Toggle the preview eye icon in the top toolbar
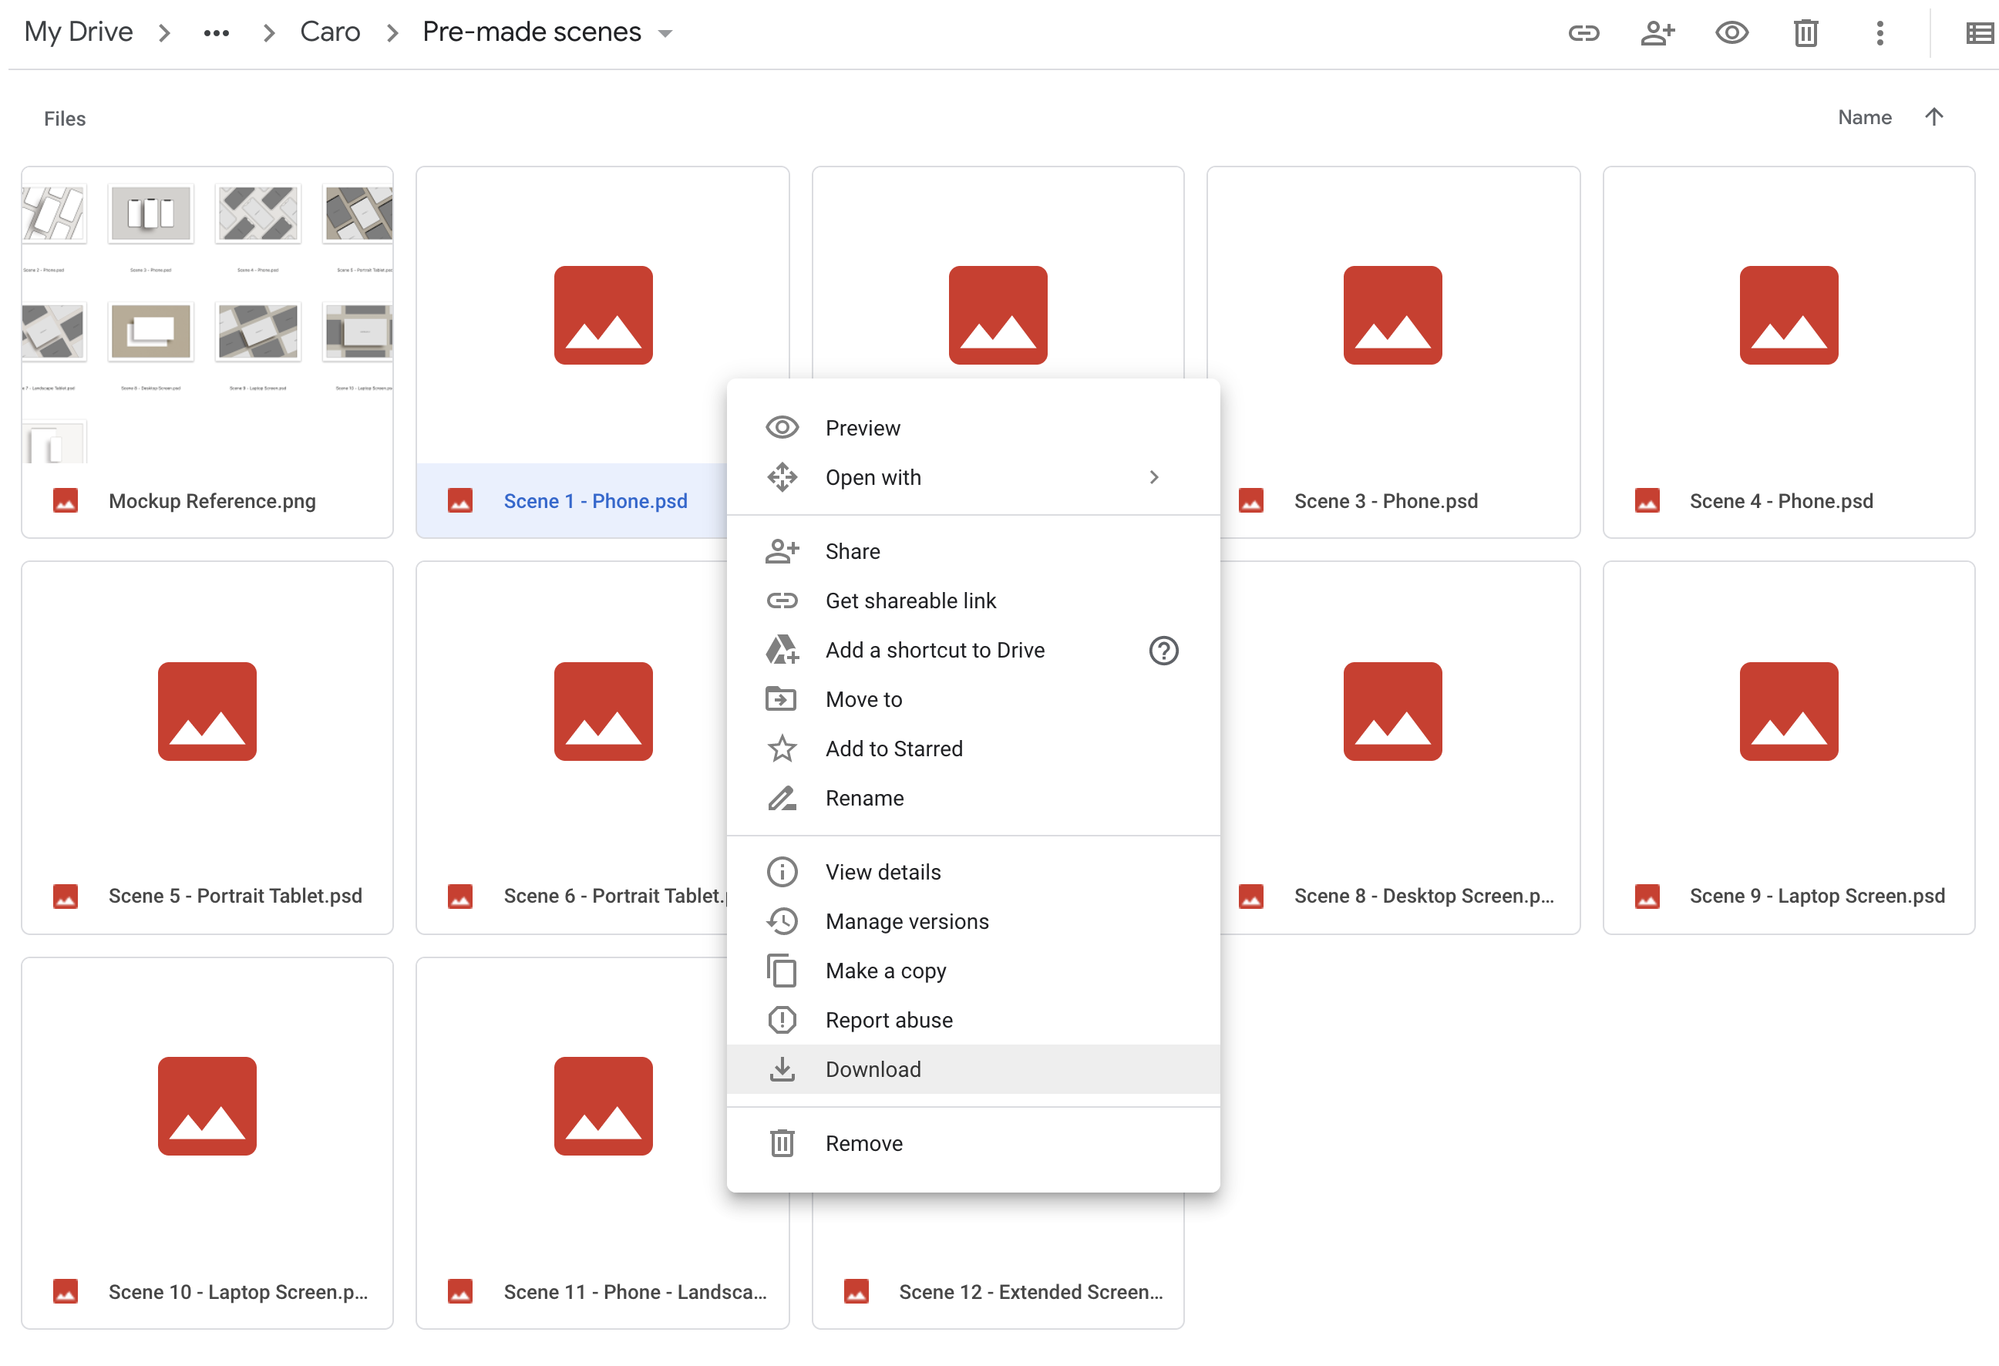This screenshot has height=1366, width=1999. [1731, 32]
